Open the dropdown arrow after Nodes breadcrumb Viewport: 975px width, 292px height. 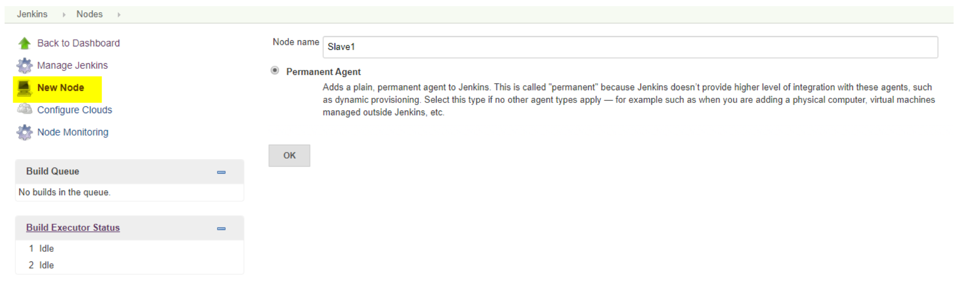point(119,15)
